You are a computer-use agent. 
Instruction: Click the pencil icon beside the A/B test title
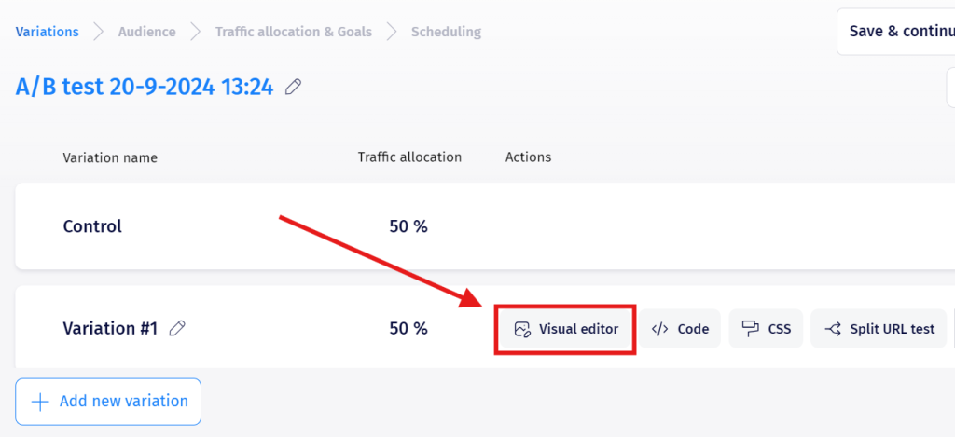click(x=294, y=88)
